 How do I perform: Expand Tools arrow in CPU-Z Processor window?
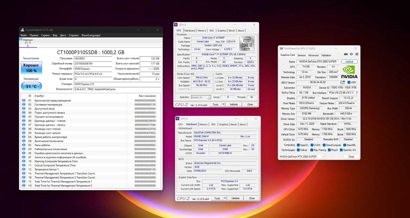pyautogui.click(x=223, y=104)
